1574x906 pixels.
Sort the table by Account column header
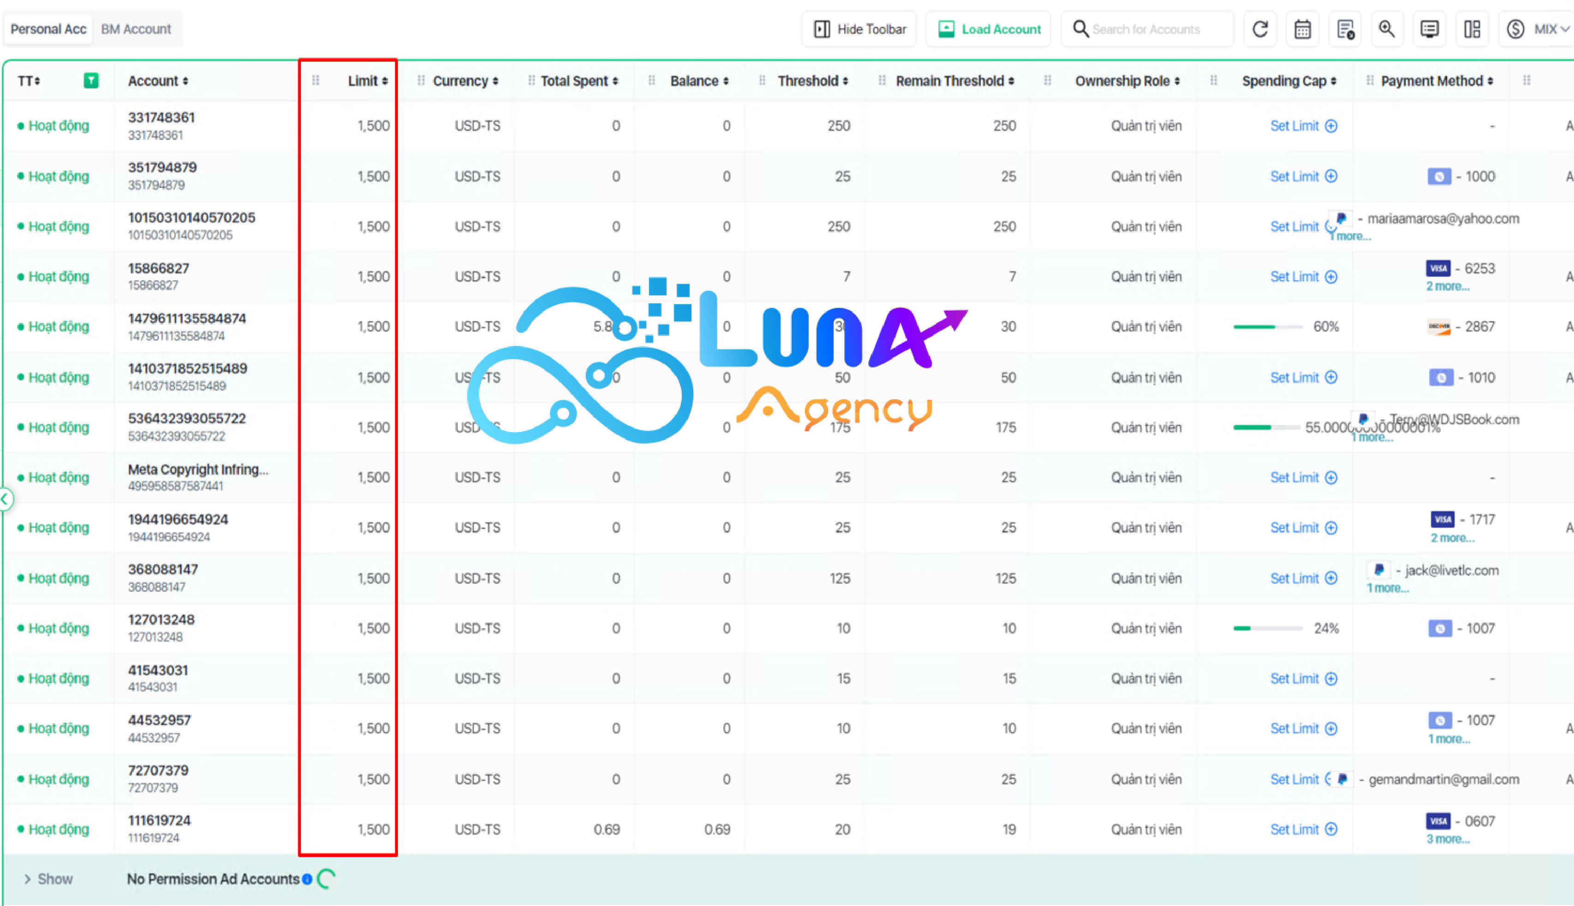click(x=158, y=81)
